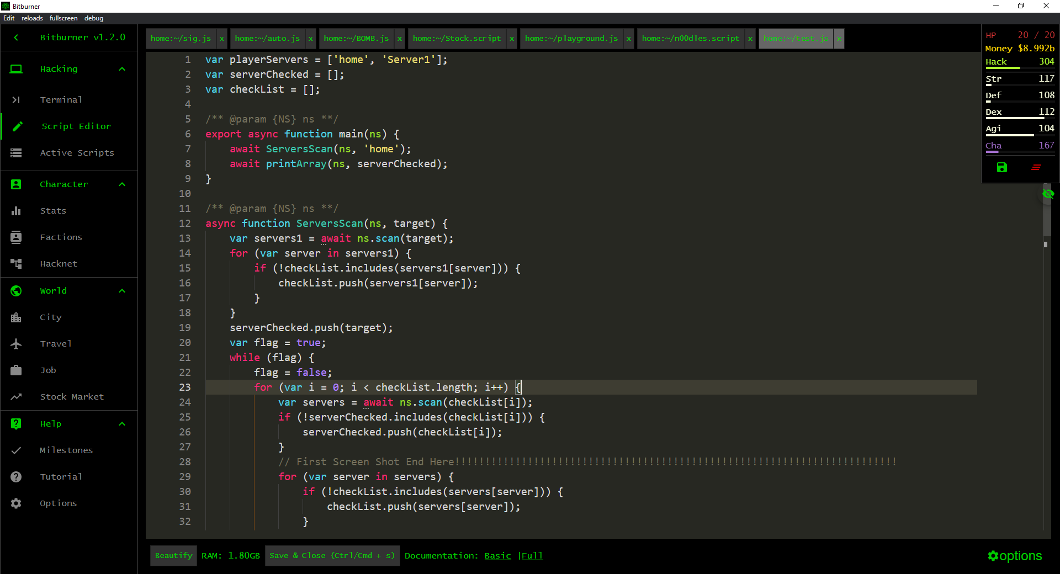Switch to the home:~/Stock.script tab
This screenshot has width=1060, height=574.
pyautogui.click(x=457, y=39)
